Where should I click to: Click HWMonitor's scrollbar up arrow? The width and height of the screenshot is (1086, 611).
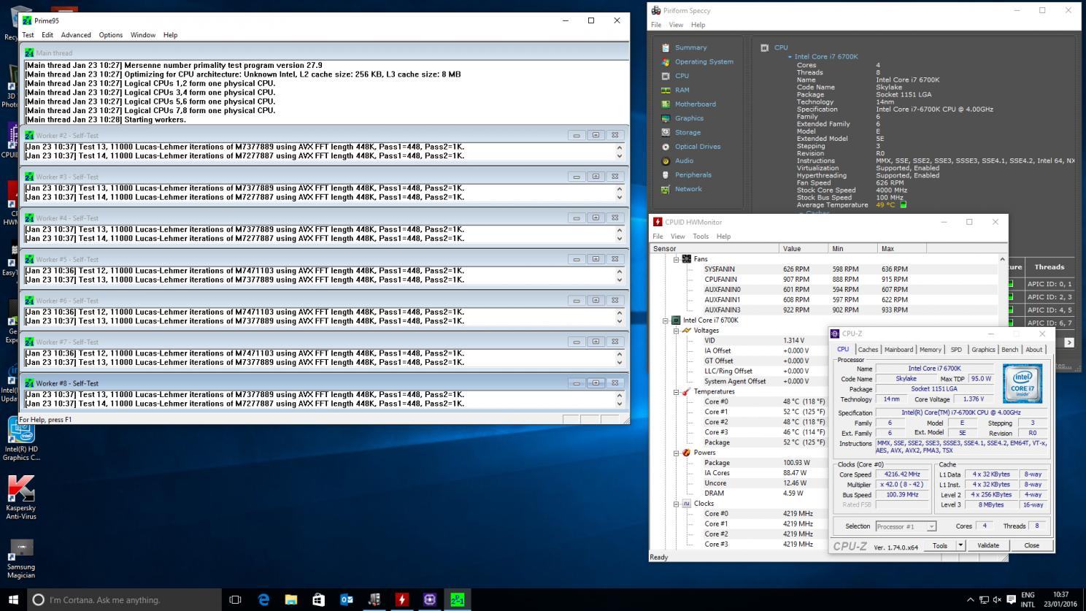(x=1002, y=259)
